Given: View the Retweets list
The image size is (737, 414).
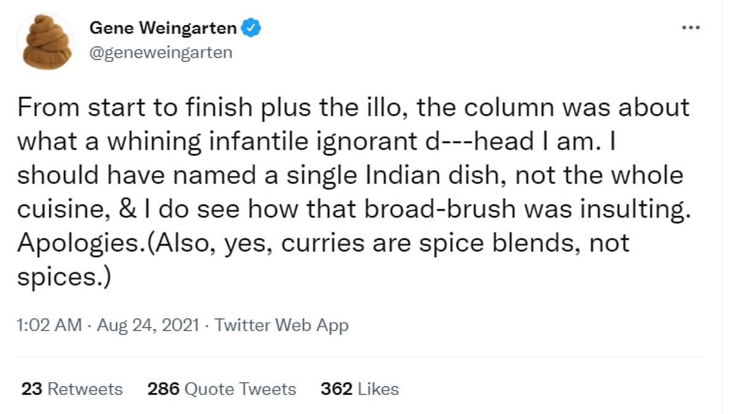Looking at the screenshot, I should point(85,389).
